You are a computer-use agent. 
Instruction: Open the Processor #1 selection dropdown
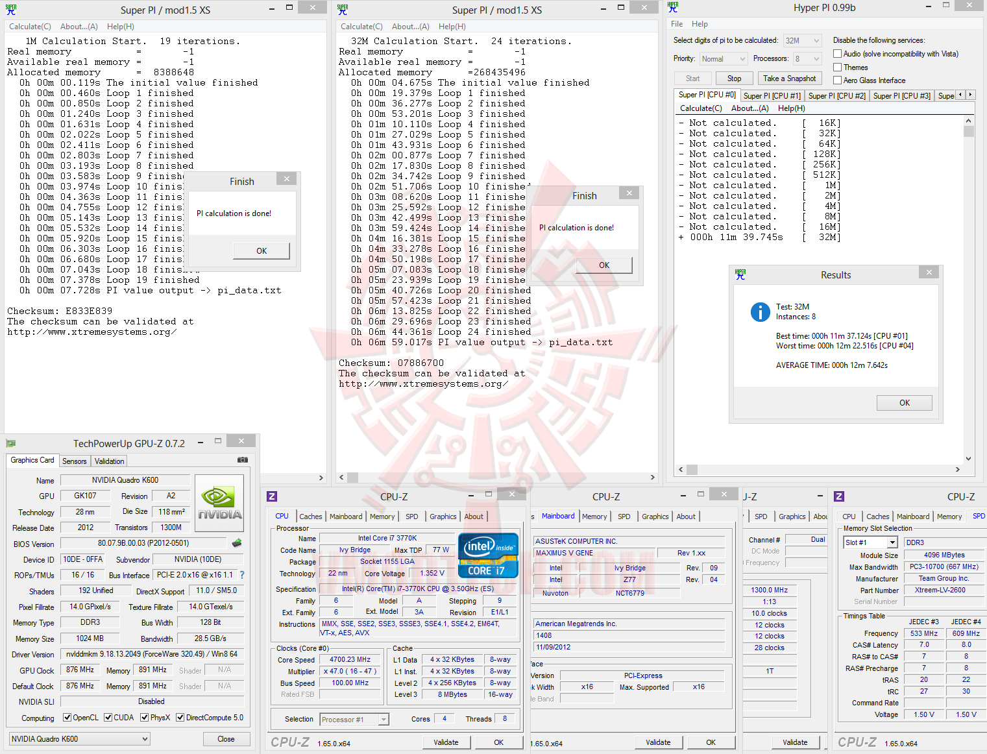354,720
